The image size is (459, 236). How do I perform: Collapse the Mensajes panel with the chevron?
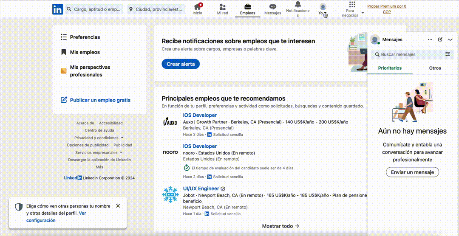coord(450,39)
